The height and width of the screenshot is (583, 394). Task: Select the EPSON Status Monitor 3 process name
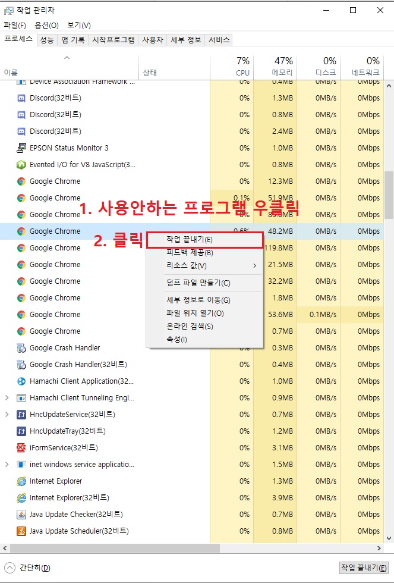click(69, 148)
